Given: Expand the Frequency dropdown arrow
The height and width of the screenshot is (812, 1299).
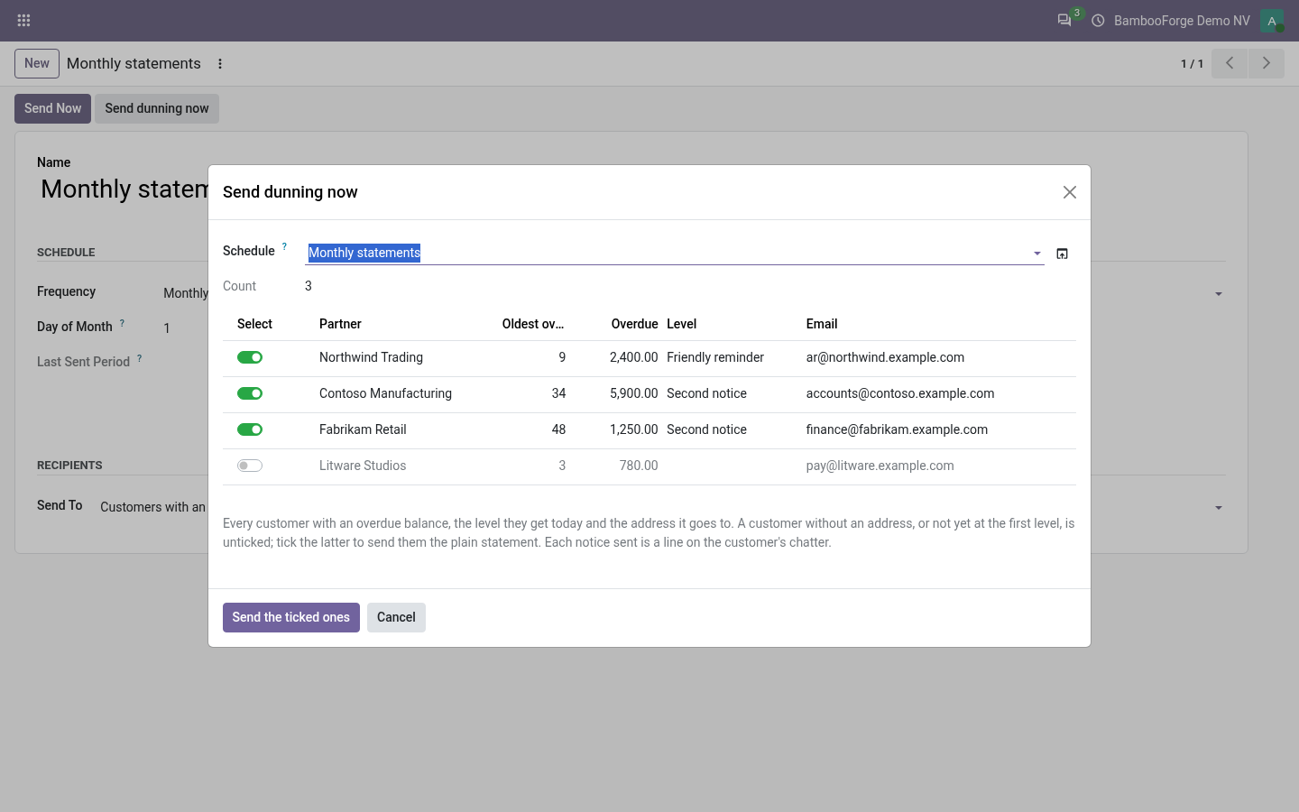Looking at the screenshot, I should click(x=1219, y=294).
